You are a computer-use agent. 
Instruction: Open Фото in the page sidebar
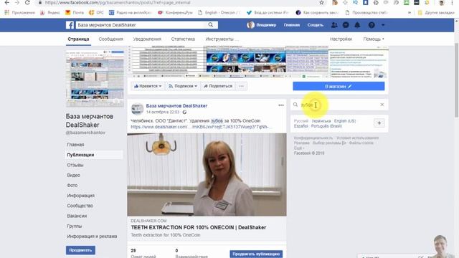pyautogui.click(x=72, y=186)
